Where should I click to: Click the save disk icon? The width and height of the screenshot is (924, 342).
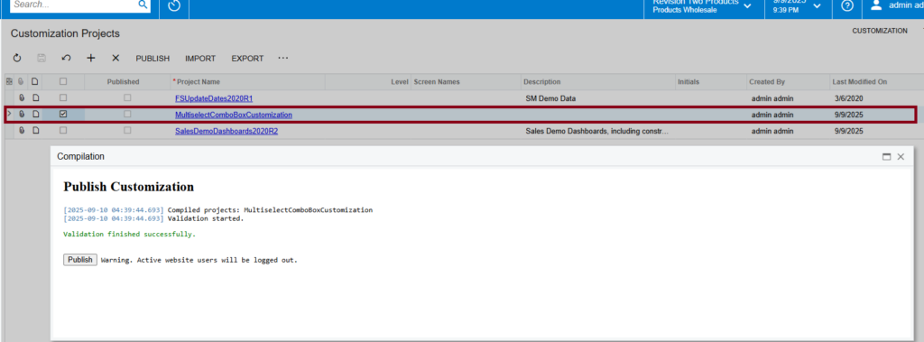[x=42, y=59]
